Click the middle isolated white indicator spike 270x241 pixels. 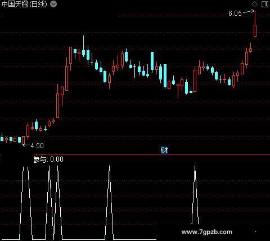pos(109,202)
